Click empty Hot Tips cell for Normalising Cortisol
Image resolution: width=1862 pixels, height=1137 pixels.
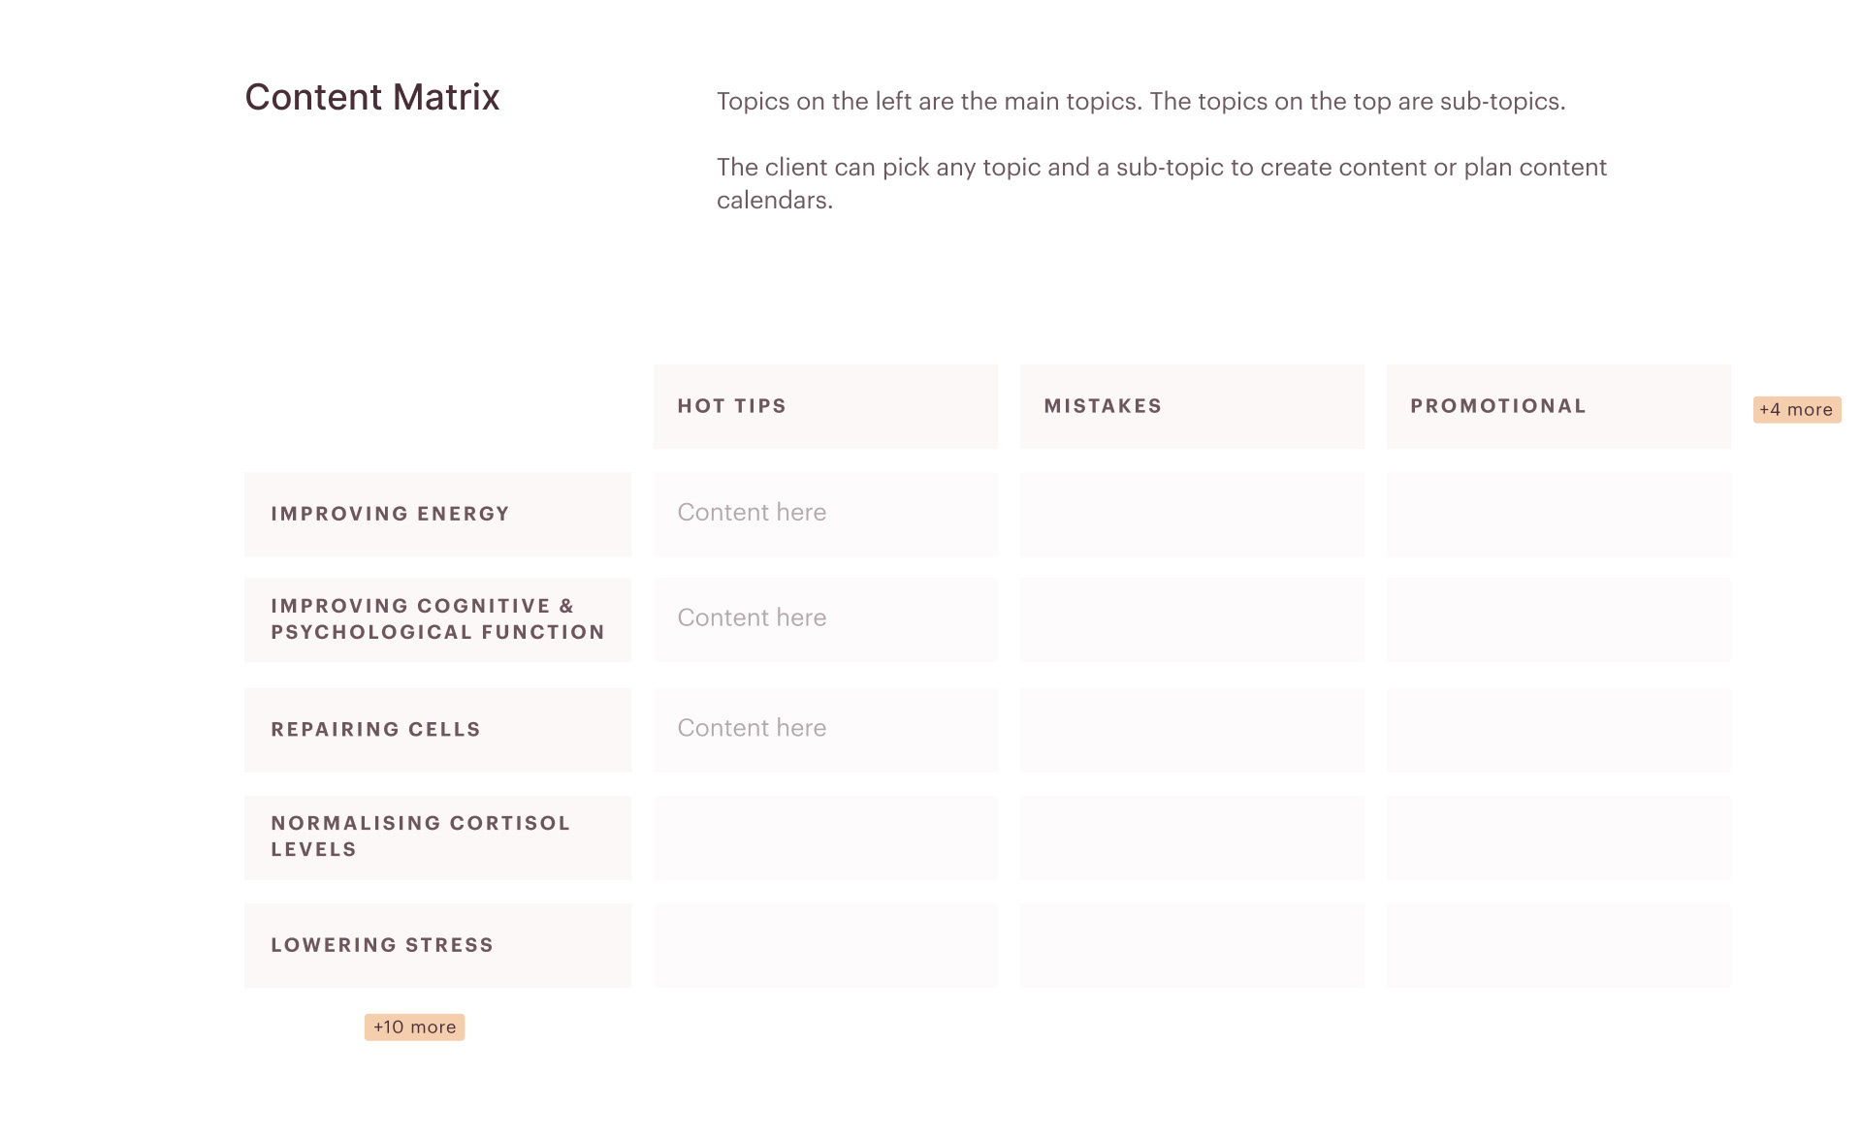click(825, 837)
